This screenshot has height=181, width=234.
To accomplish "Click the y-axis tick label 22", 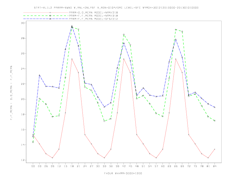I will [x=23, y=84].
